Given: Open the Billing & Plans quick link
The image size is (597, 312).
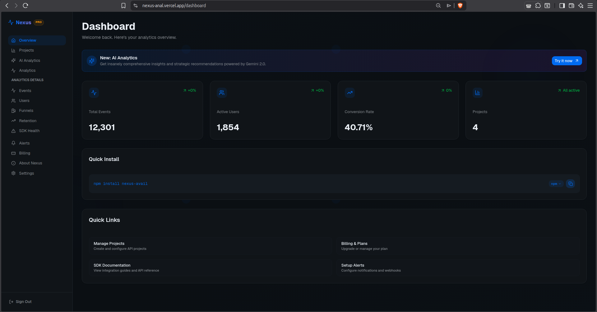Looking at the screenshot, I should click(458, 246).
